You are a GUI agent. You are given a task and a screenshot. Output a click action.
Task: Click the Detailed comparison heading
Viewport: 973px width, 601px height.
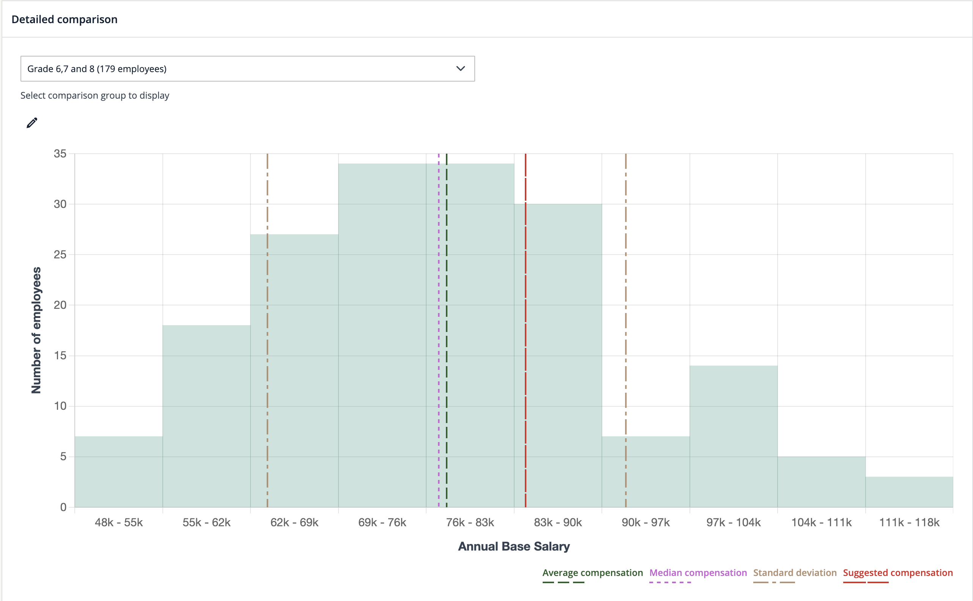tap(65, 19)
